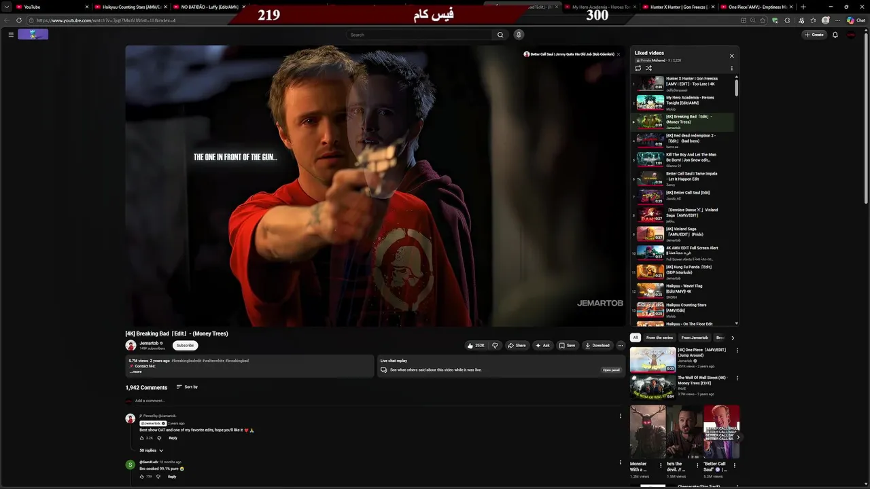Open more actions menu beside Download
The height and width of the screenshot is (489, 870).
pyautogui.click(x=621, y=345)
